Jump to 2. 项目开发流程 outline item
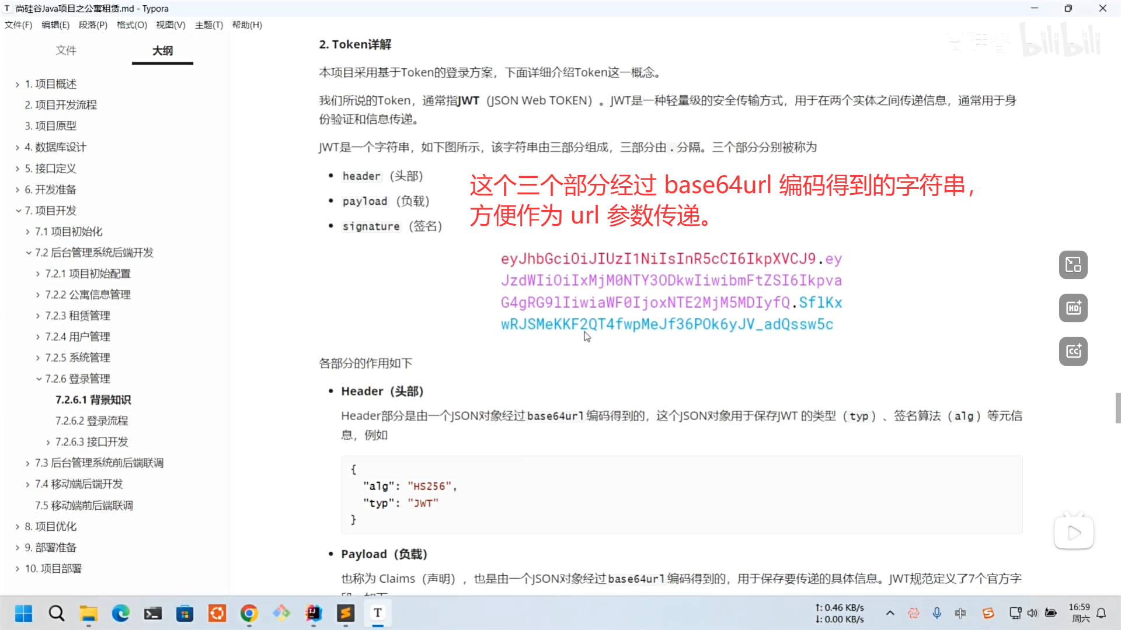This screenshot has height=630, width=1121. click(x=61, y=105)
